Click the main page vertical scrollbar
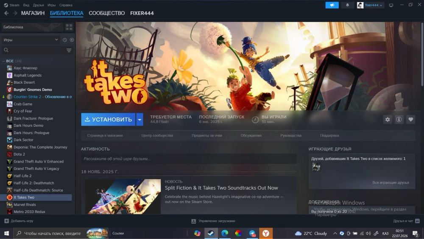Viewport: 424px width, 239px height. [422, 54]
